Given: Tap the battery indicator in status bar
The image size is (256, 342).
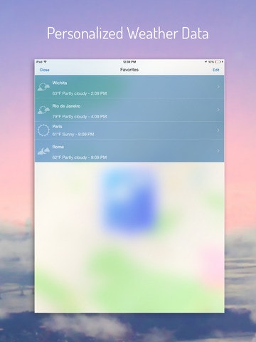Looking at the screenshot, I should 218,62.
